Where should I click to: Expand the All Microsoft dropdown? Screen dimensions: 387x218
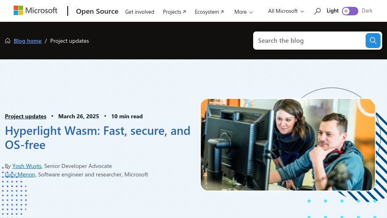tap(286, 11)
